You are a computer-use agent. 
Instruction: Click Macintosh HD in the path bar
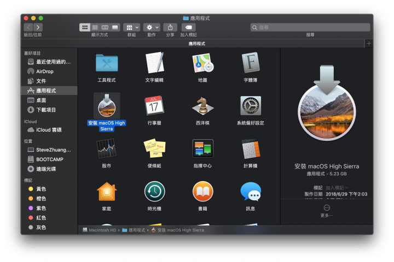[x=100, y=230]
